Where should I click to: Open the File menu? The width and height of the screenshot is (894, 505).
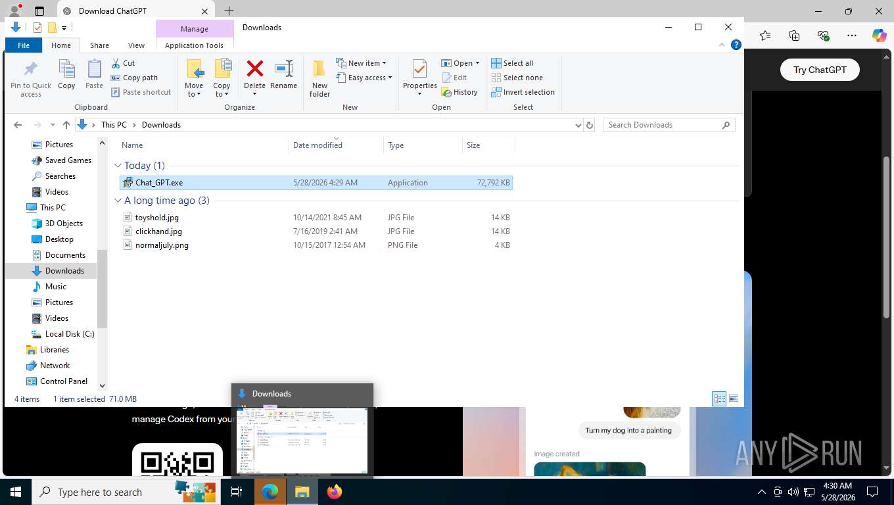tap(24, 45)
